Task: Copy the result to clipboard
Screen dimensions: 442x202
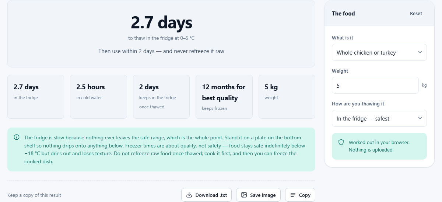Action: tap(300, 195)
